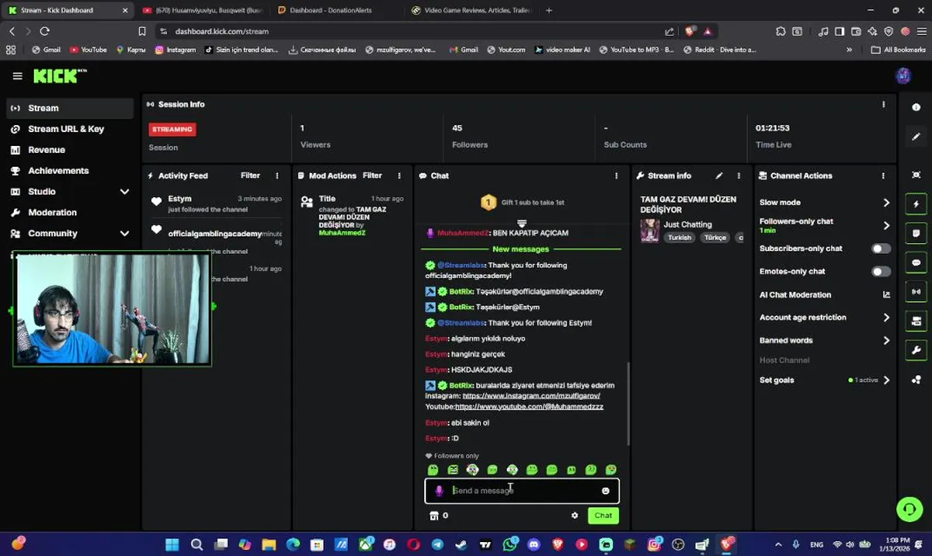The height and width of the screenshot is (556, 932).
Task: Switch to Video Game Reviews browser tab
Action: click(x=471, y=10)
